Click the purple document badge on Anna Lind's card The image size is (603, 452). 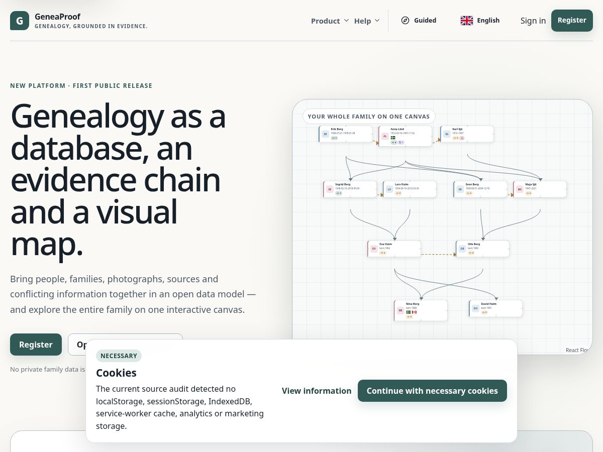[x=401, y=142]
